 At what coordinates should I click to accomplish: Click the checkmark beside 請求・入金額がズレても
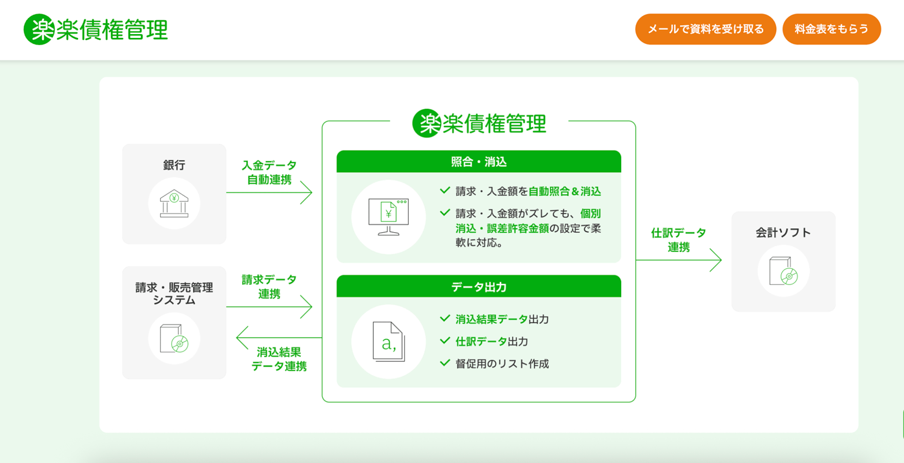click(445, 212)
